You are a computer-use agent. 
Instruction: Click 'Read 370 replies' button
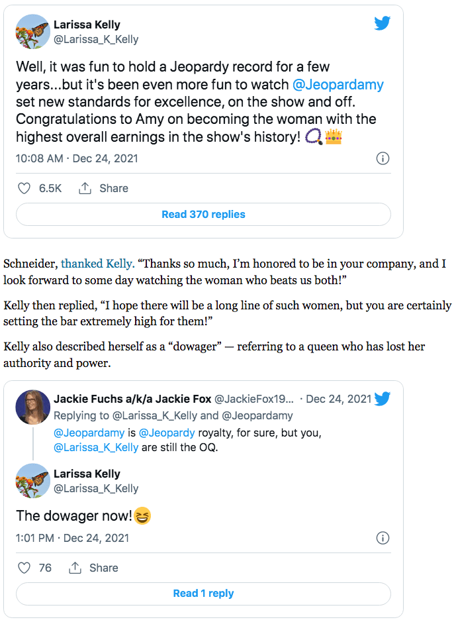coord(203,215)
